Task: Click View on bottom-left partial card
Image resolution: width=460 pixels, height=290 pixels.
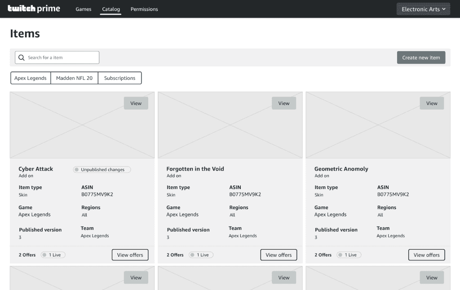Action: point(136,277)
